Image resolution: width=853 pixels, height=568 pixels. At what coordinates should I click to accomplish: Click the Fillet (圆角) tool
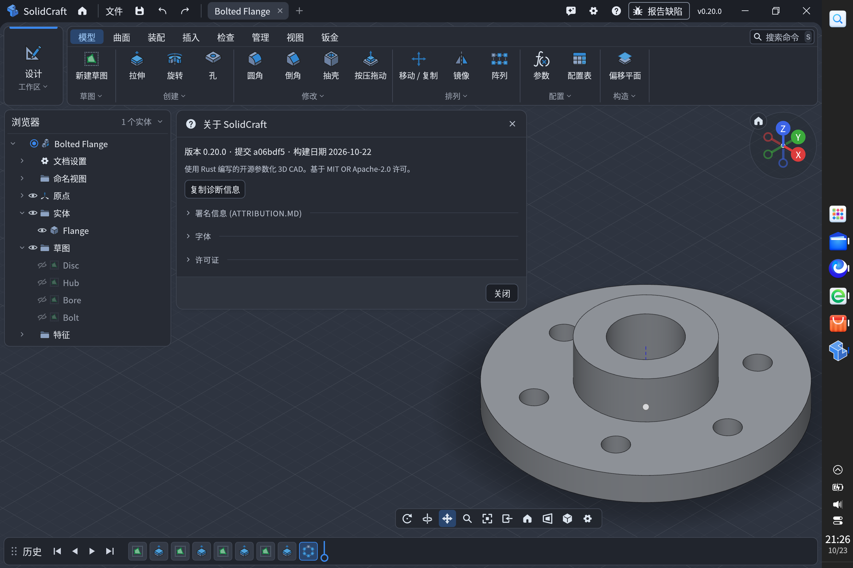point(255,66)
